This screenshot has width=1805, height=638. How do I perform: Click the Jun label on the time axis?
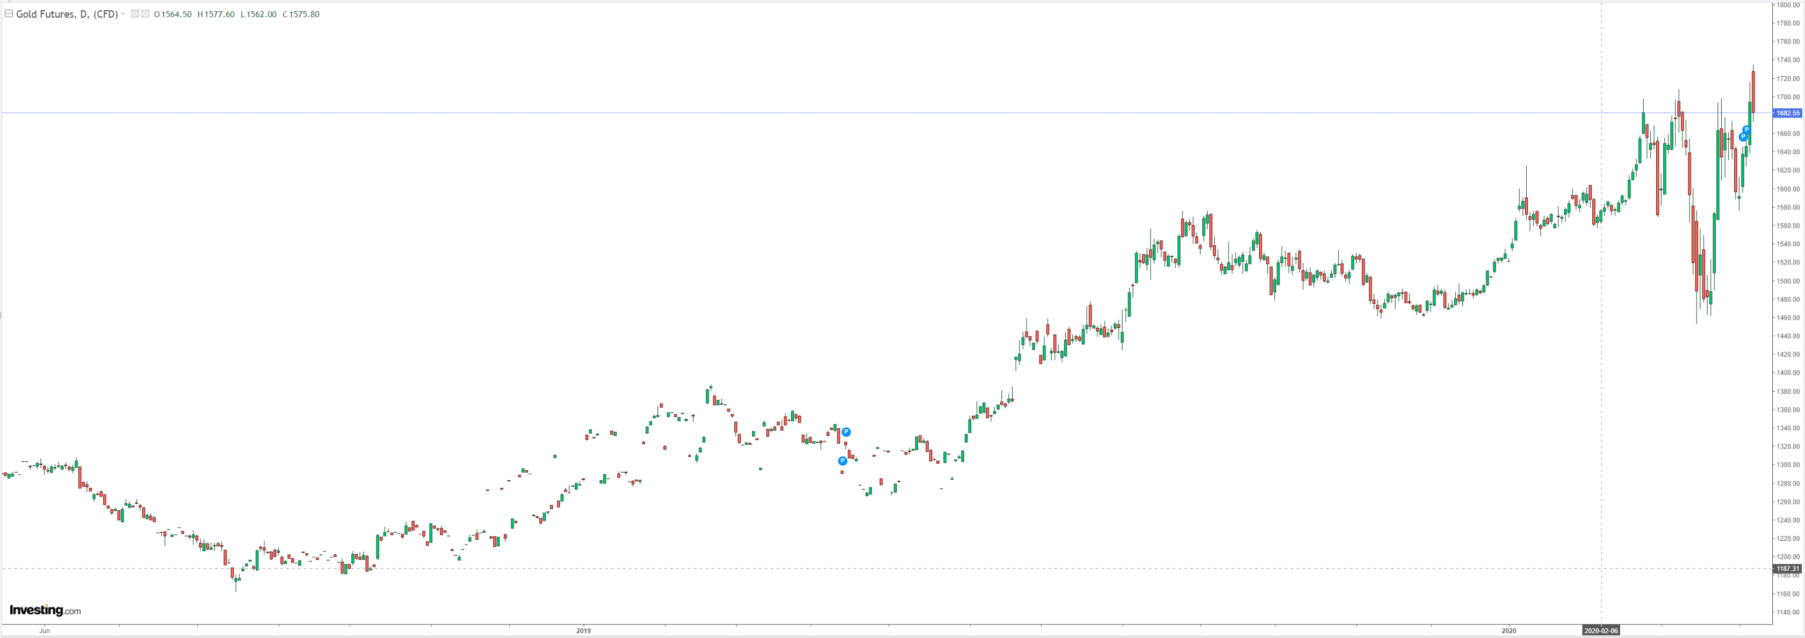[44, 630]
